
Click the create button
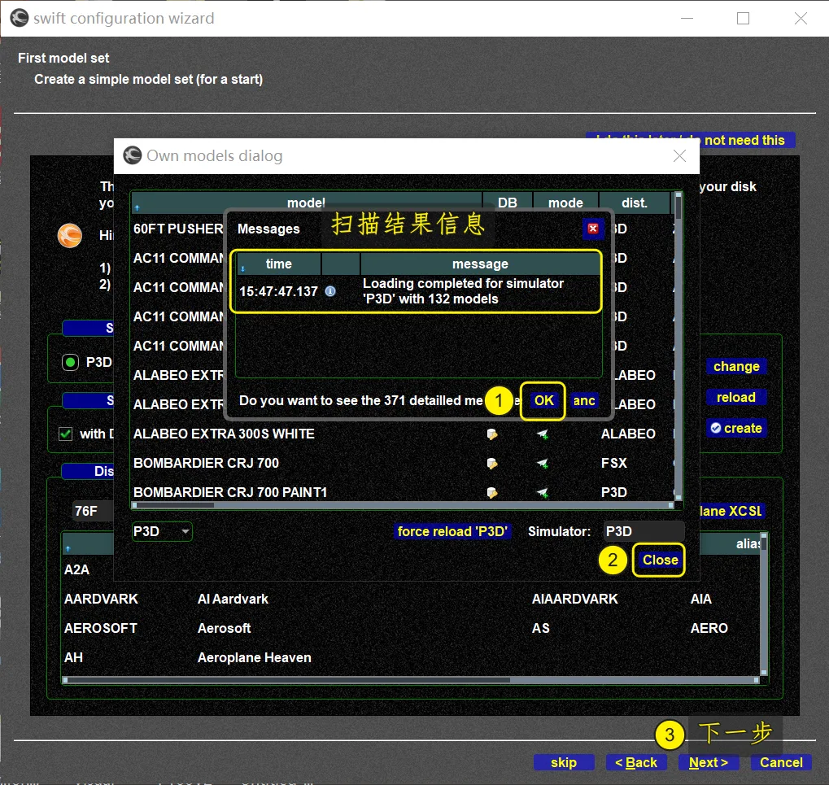[736, 428]
